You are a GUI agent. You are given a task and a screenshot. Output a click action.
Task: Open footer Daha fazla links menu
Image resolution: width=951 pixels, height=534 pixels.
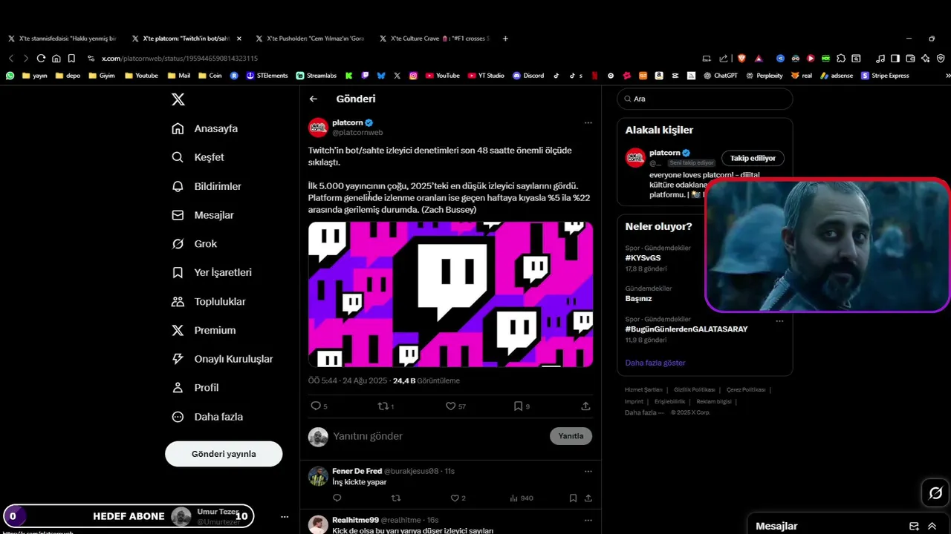click(x=644, y=412)
